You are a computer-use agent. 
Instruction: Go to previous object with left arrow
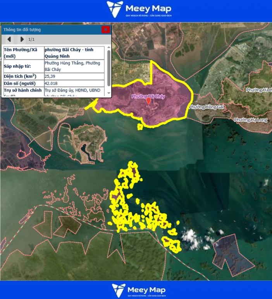(9, 39)
